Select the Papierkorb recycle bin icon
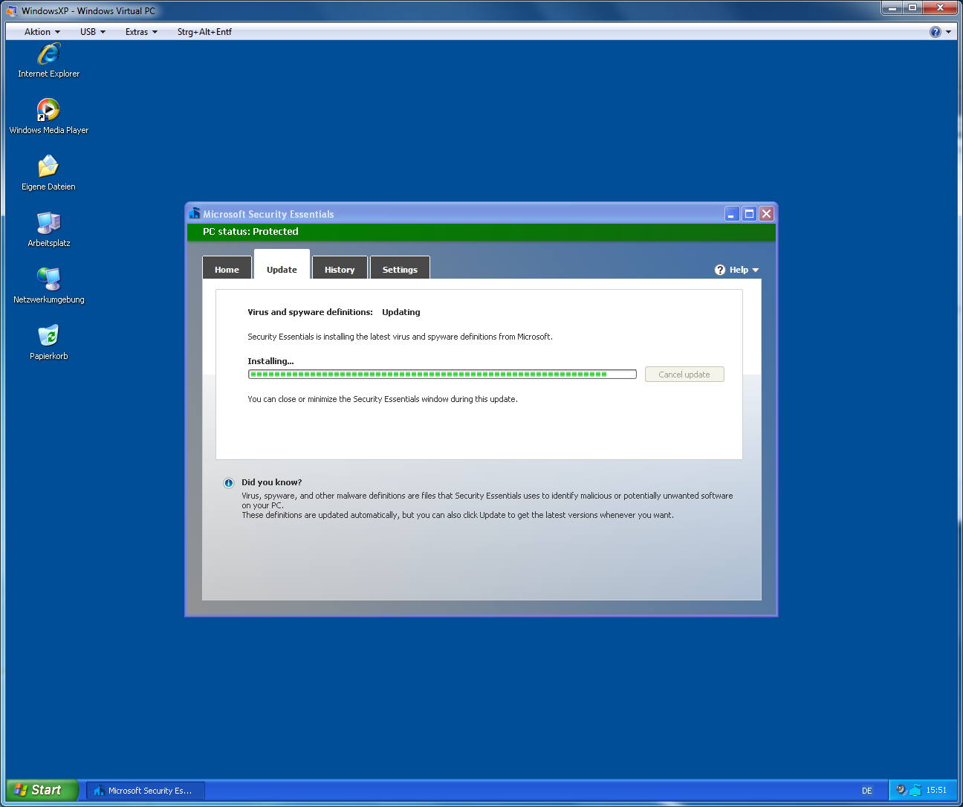Image resolution: width=963 pixels, height=807 pixels. click(x=49, y=336)
